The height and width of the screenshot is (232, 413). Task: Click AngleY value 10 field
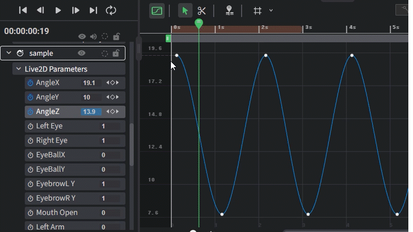91,97
